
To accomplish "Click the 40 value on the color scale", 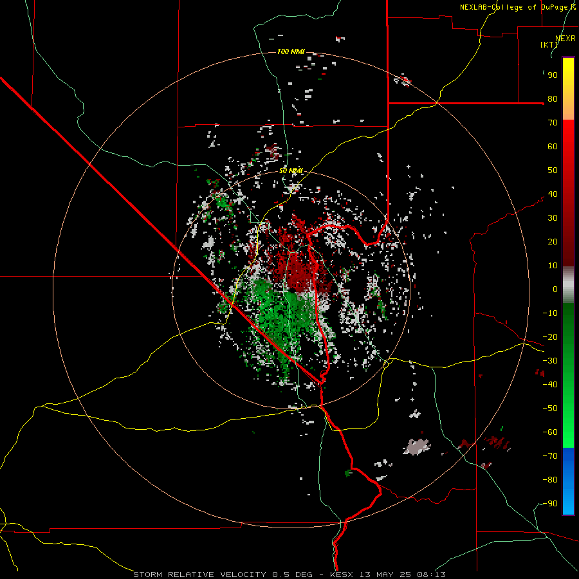I will tap(553, 194).
